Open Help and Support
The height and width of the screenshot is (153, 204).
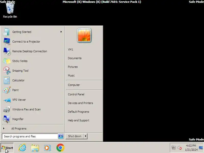click(79, 120)
